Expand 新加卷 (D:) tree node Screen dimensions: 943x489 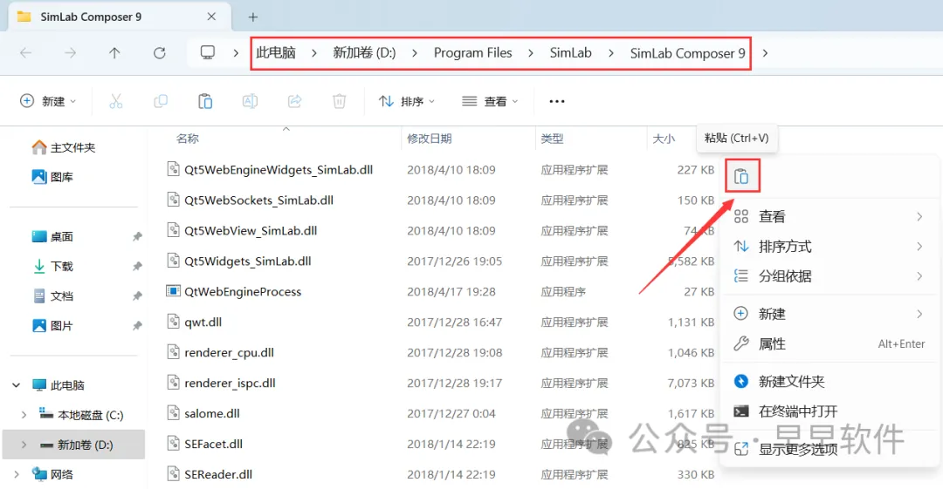click(24, 445)
